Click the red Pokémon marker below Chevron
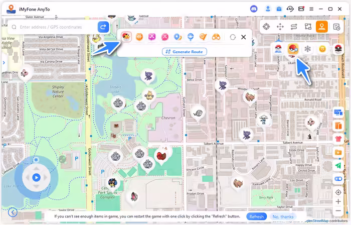Screen dimensions: 351x225 click(x=161, y=156)
